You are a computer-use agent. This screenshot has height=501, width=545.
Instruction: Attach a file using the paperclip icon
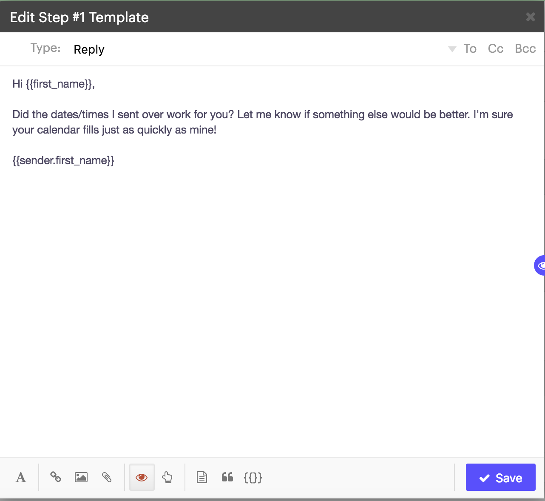(107, 477)
